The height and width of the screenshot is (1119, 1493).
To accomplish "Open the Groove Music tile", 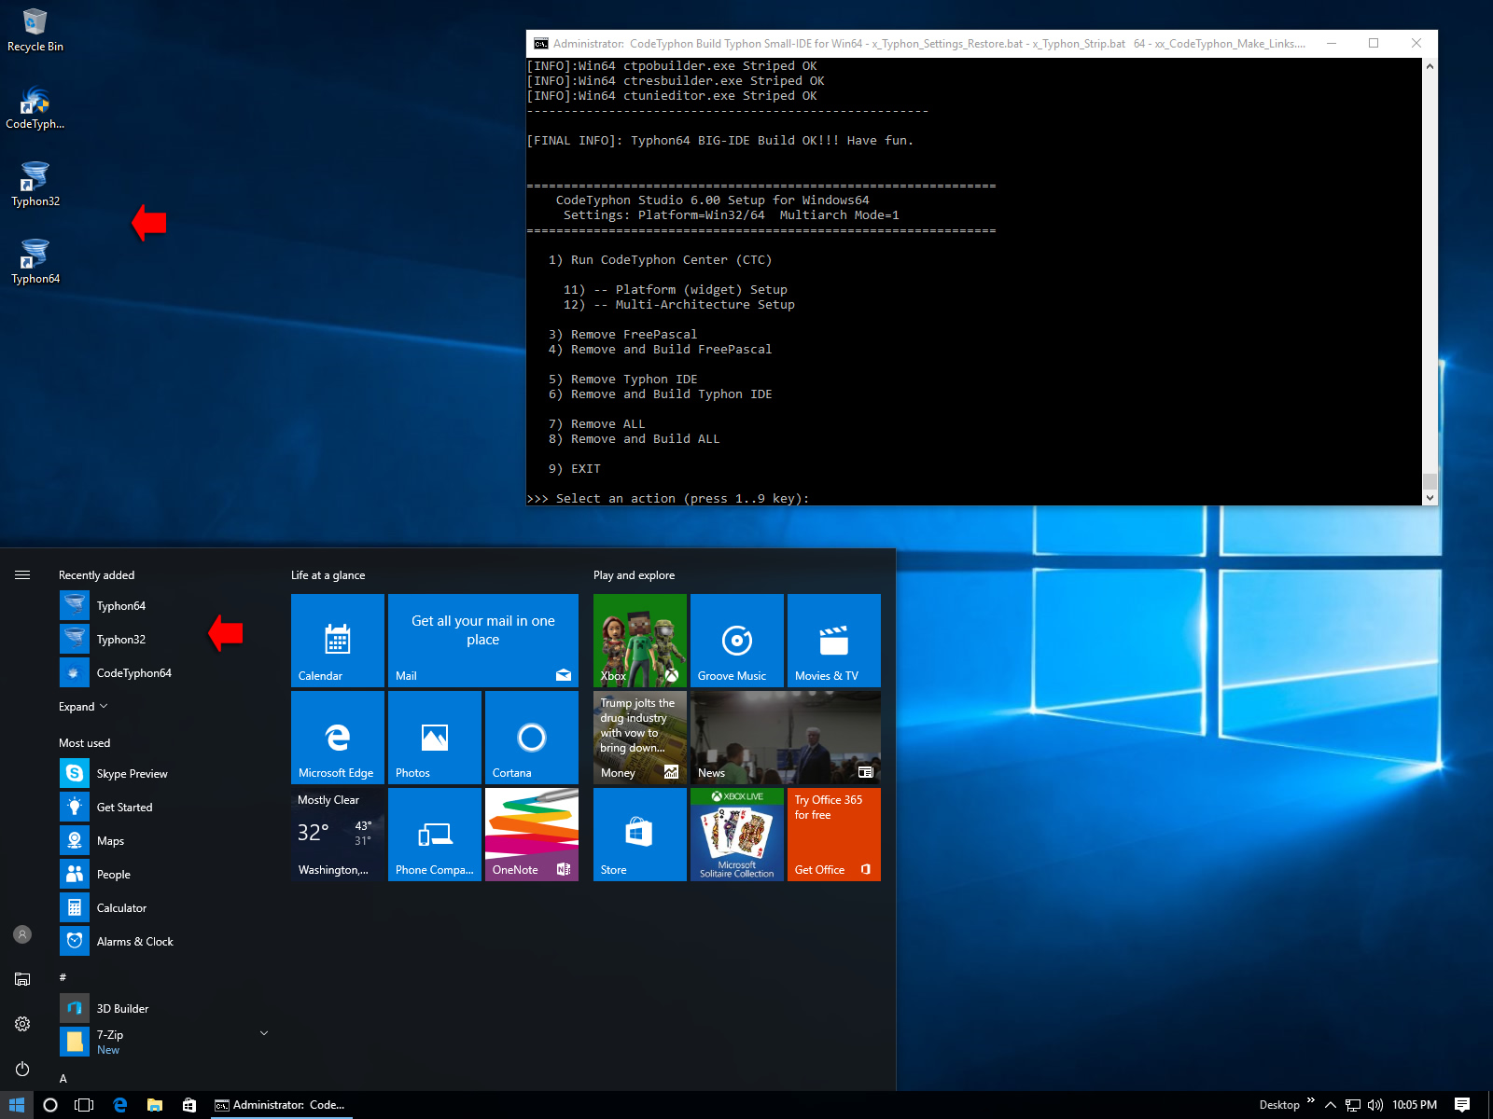I will point(737,641).
